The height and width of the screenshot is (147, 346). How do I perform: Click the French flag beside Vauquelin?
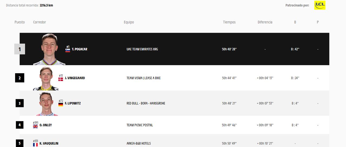[x=35, y=145]
